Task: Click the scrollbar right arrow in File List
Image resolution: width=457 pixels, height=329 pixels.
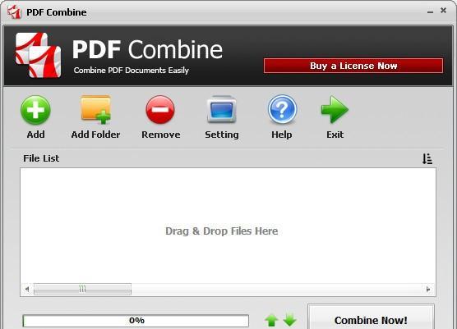Action: [428, 289]
